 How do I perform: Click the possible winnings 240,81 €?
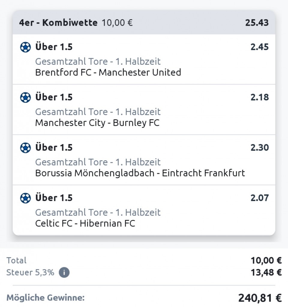tap(260, 298)
